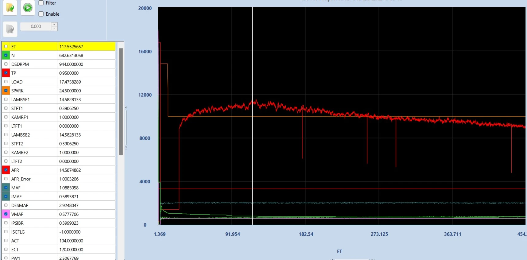
Task: Toggle the pink VMAF channel checkbox
Action: point(6,214)
